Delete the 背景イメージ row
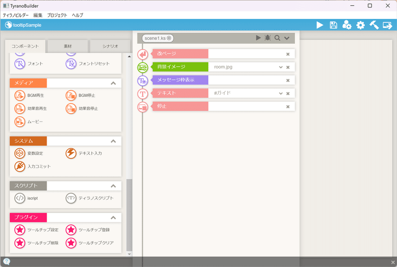The height and width of the screenshot is (267, 397). click(288, 67)
